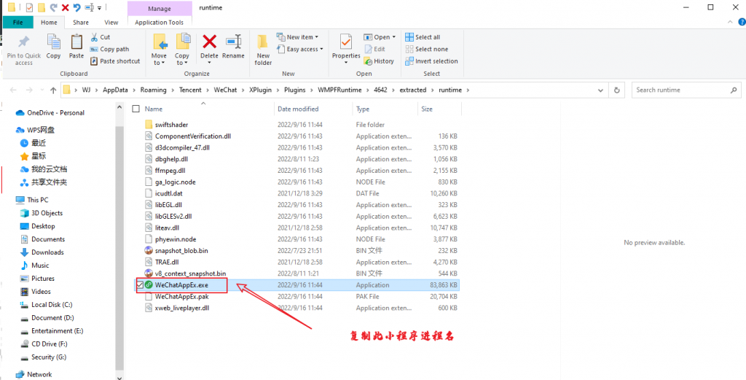746x380 pixels.
Task: Click Invert selection in ribbon
Action: (431, 61)
